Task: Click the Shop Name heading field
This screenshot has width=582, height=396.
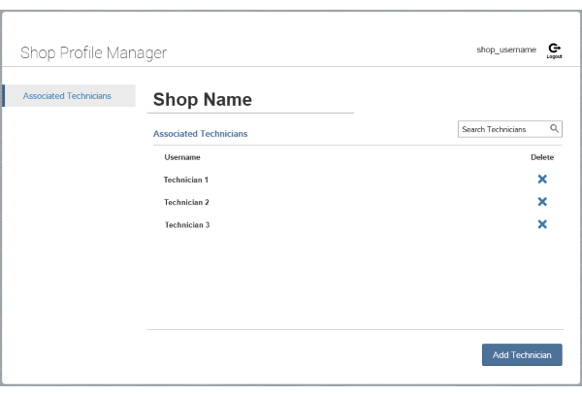Action: (203, 100)
